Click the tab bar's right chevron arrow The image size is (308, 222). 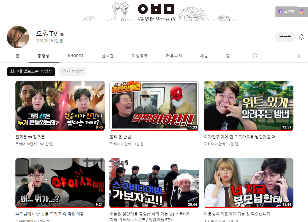tap(299, 56)
